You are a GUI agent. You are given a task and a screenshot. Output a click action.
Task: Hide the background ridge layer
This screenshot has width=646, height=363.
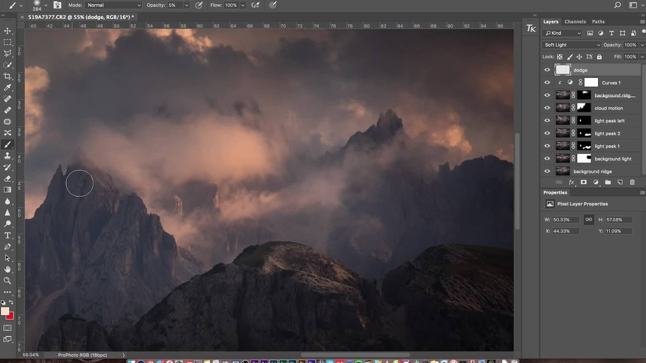[x=547, y=171]
